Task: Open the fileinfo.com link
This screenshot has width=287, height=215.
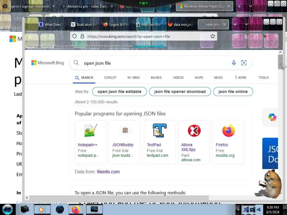Action: point(108,172)
